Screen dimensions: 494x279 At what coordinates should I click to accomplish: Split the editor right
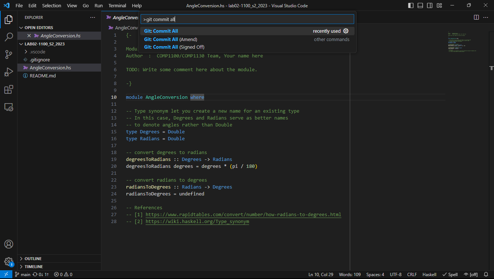point(477,17)
